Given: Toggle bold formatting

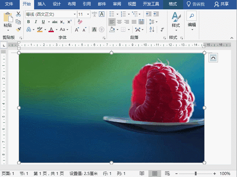Looking at the screenshot, I should [28, 22].
